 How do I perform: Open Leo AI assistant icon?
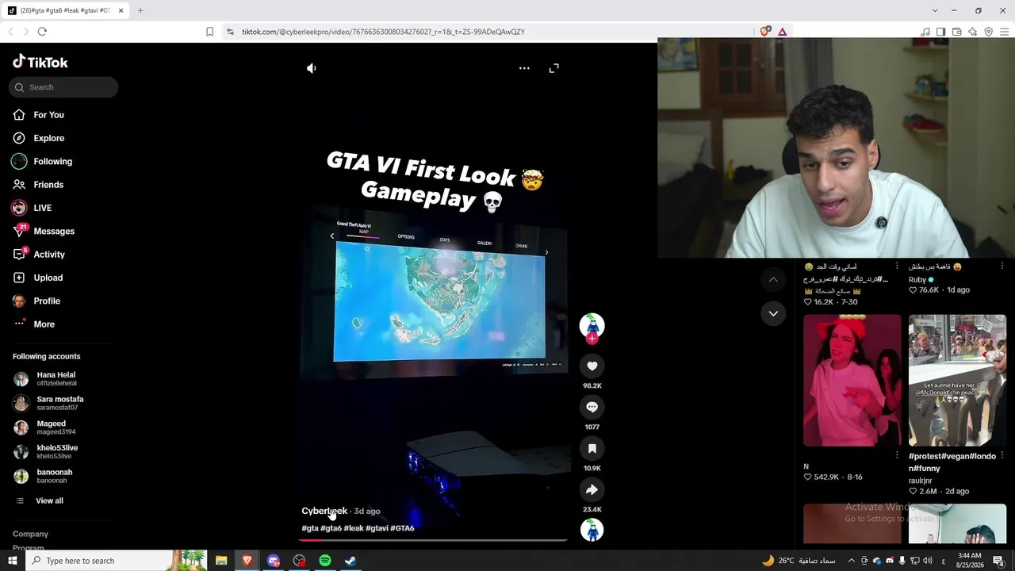coord(972,32)
